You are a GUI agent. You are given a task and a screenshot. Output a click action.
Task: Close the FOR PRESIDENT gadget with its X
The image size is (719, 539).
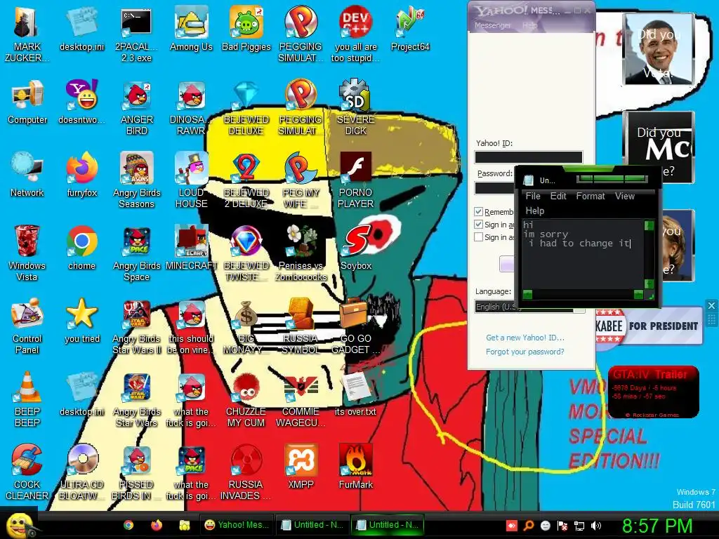(x=711, y=306)
